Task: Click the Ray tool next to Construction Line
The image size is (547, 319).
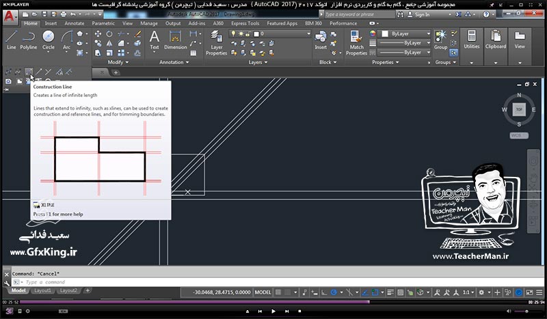Action: click(x=39, y=72)
